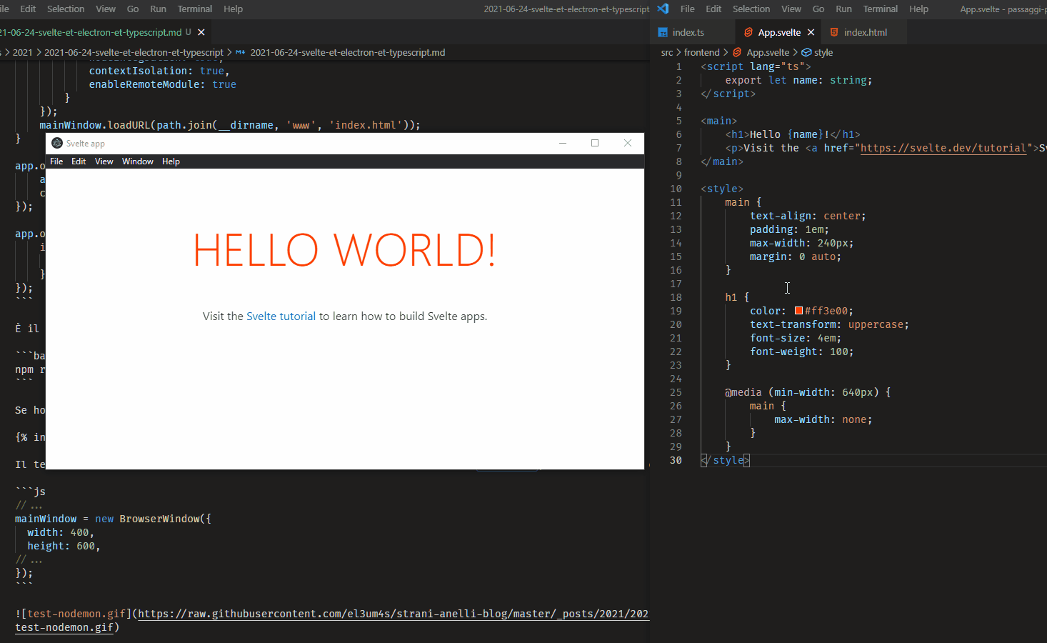Open Window menu in Svelte app window
Screen dimensions: 1047x643
138,161
